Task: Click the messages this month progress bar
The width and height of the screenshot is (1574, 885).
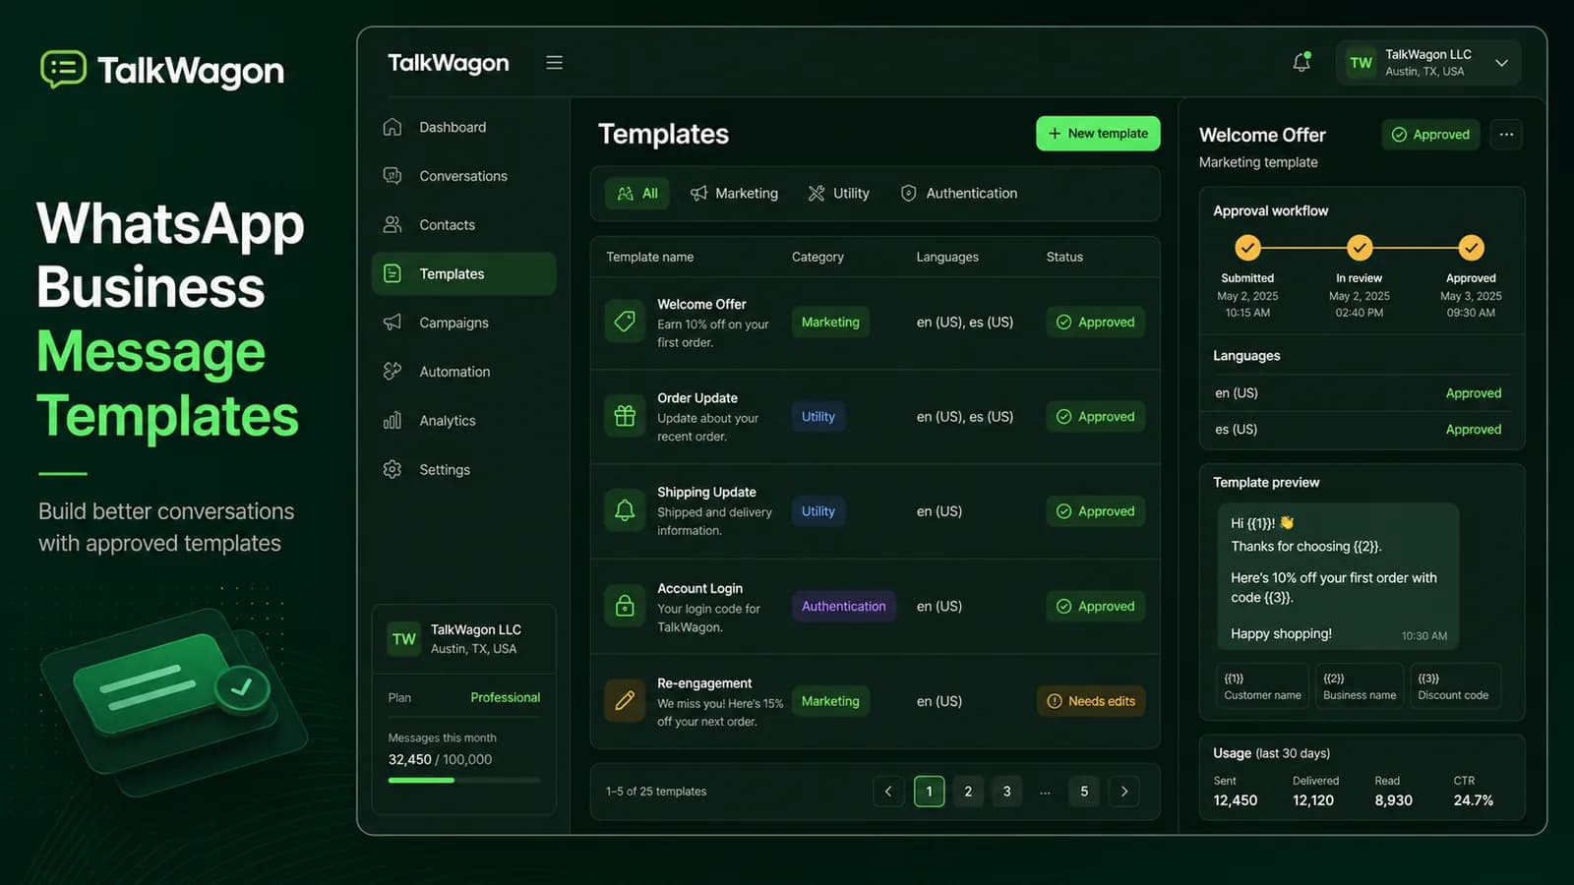Action: [x=463, y=781]
